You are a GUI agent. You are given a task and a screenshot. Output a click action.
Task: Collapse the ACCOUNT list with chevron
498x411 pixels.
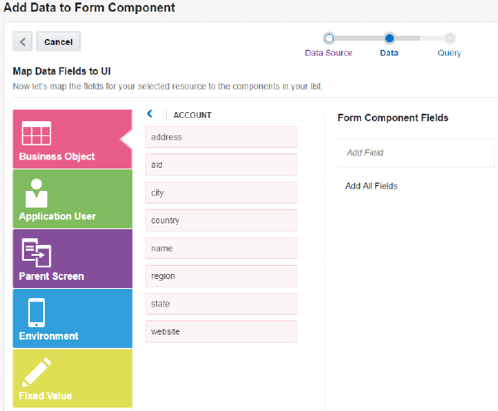150,115
